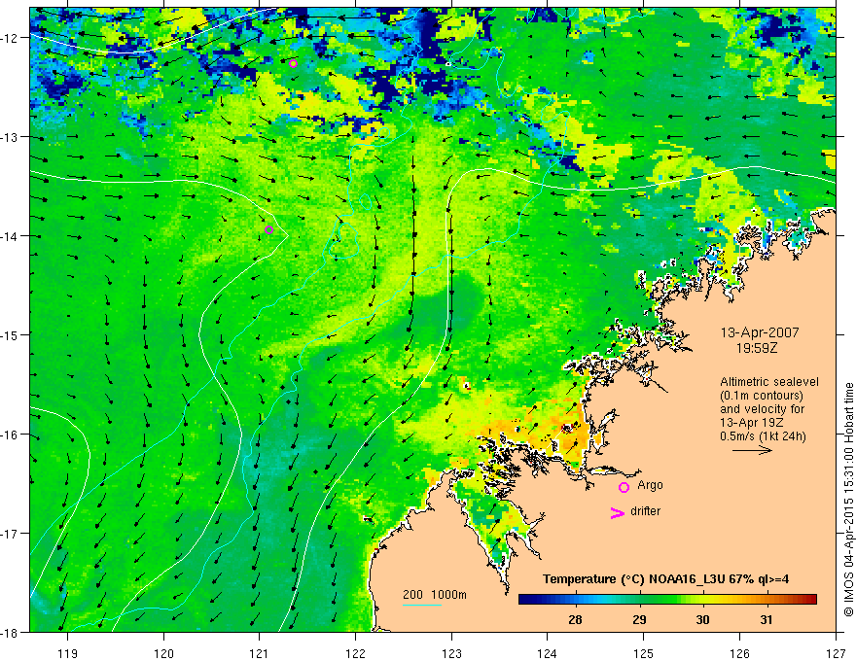Screen dimensions: 856x661
Task: Click the '200 1000m' depth legend text
Action: click(x=435, y=595)
